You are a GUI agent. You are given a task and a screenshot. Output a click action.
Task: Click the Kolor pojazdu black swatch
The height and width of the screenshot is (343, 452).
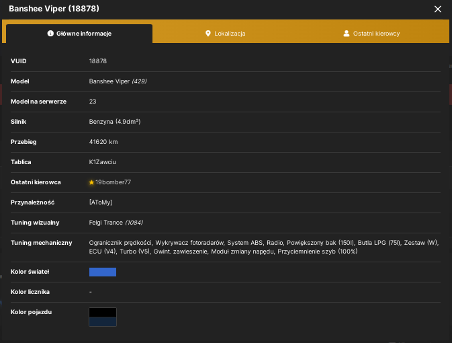[x=103, y=312]
